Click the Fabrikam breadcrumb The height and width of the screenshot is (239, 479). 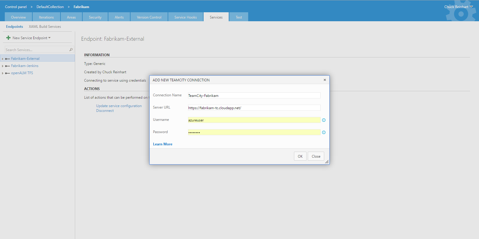pos(81,7)
